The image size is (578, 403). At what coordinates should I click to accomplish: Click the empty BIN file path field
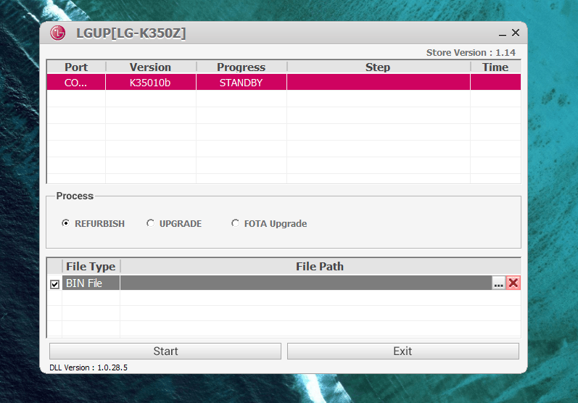pyautogui.click(x=306, y=283)
